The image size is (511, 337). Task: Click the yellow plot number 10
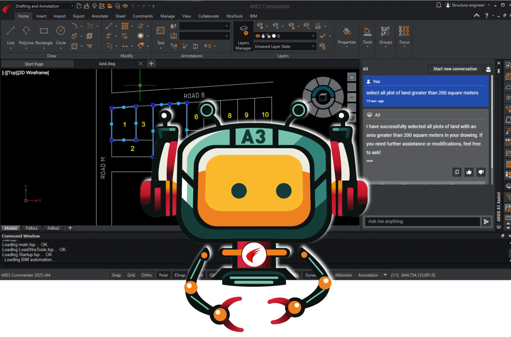(x=265, y=115)
